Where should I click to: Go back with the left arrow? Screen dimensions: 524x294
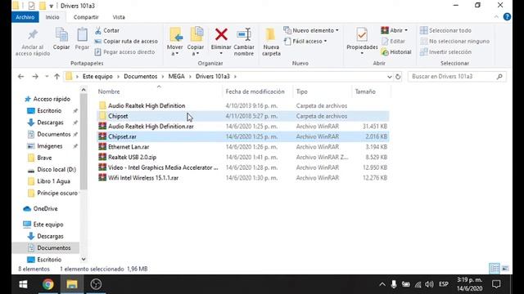click(x=20, y=77)
